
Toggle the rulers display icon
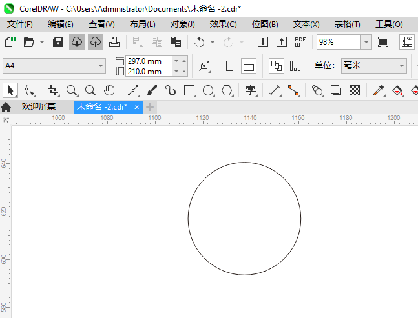[407, 42]
